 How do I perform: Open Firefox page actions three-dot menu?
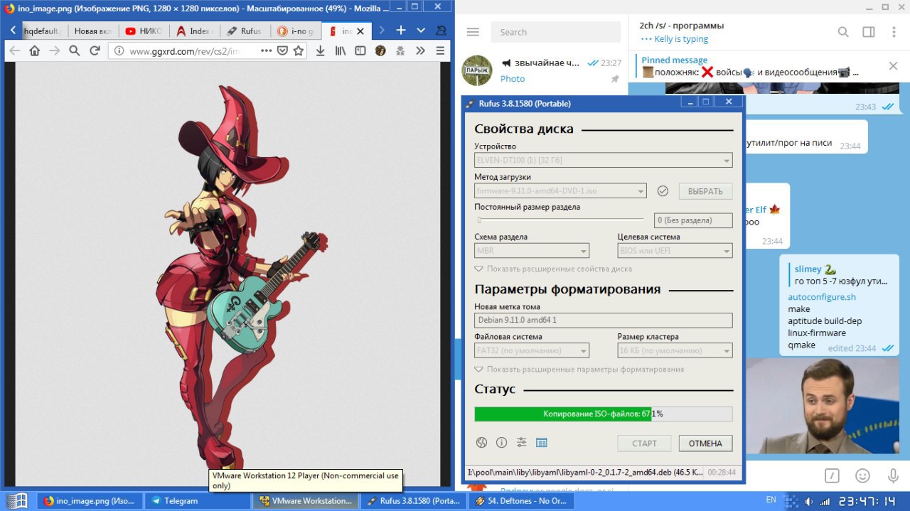pos(266,51)
